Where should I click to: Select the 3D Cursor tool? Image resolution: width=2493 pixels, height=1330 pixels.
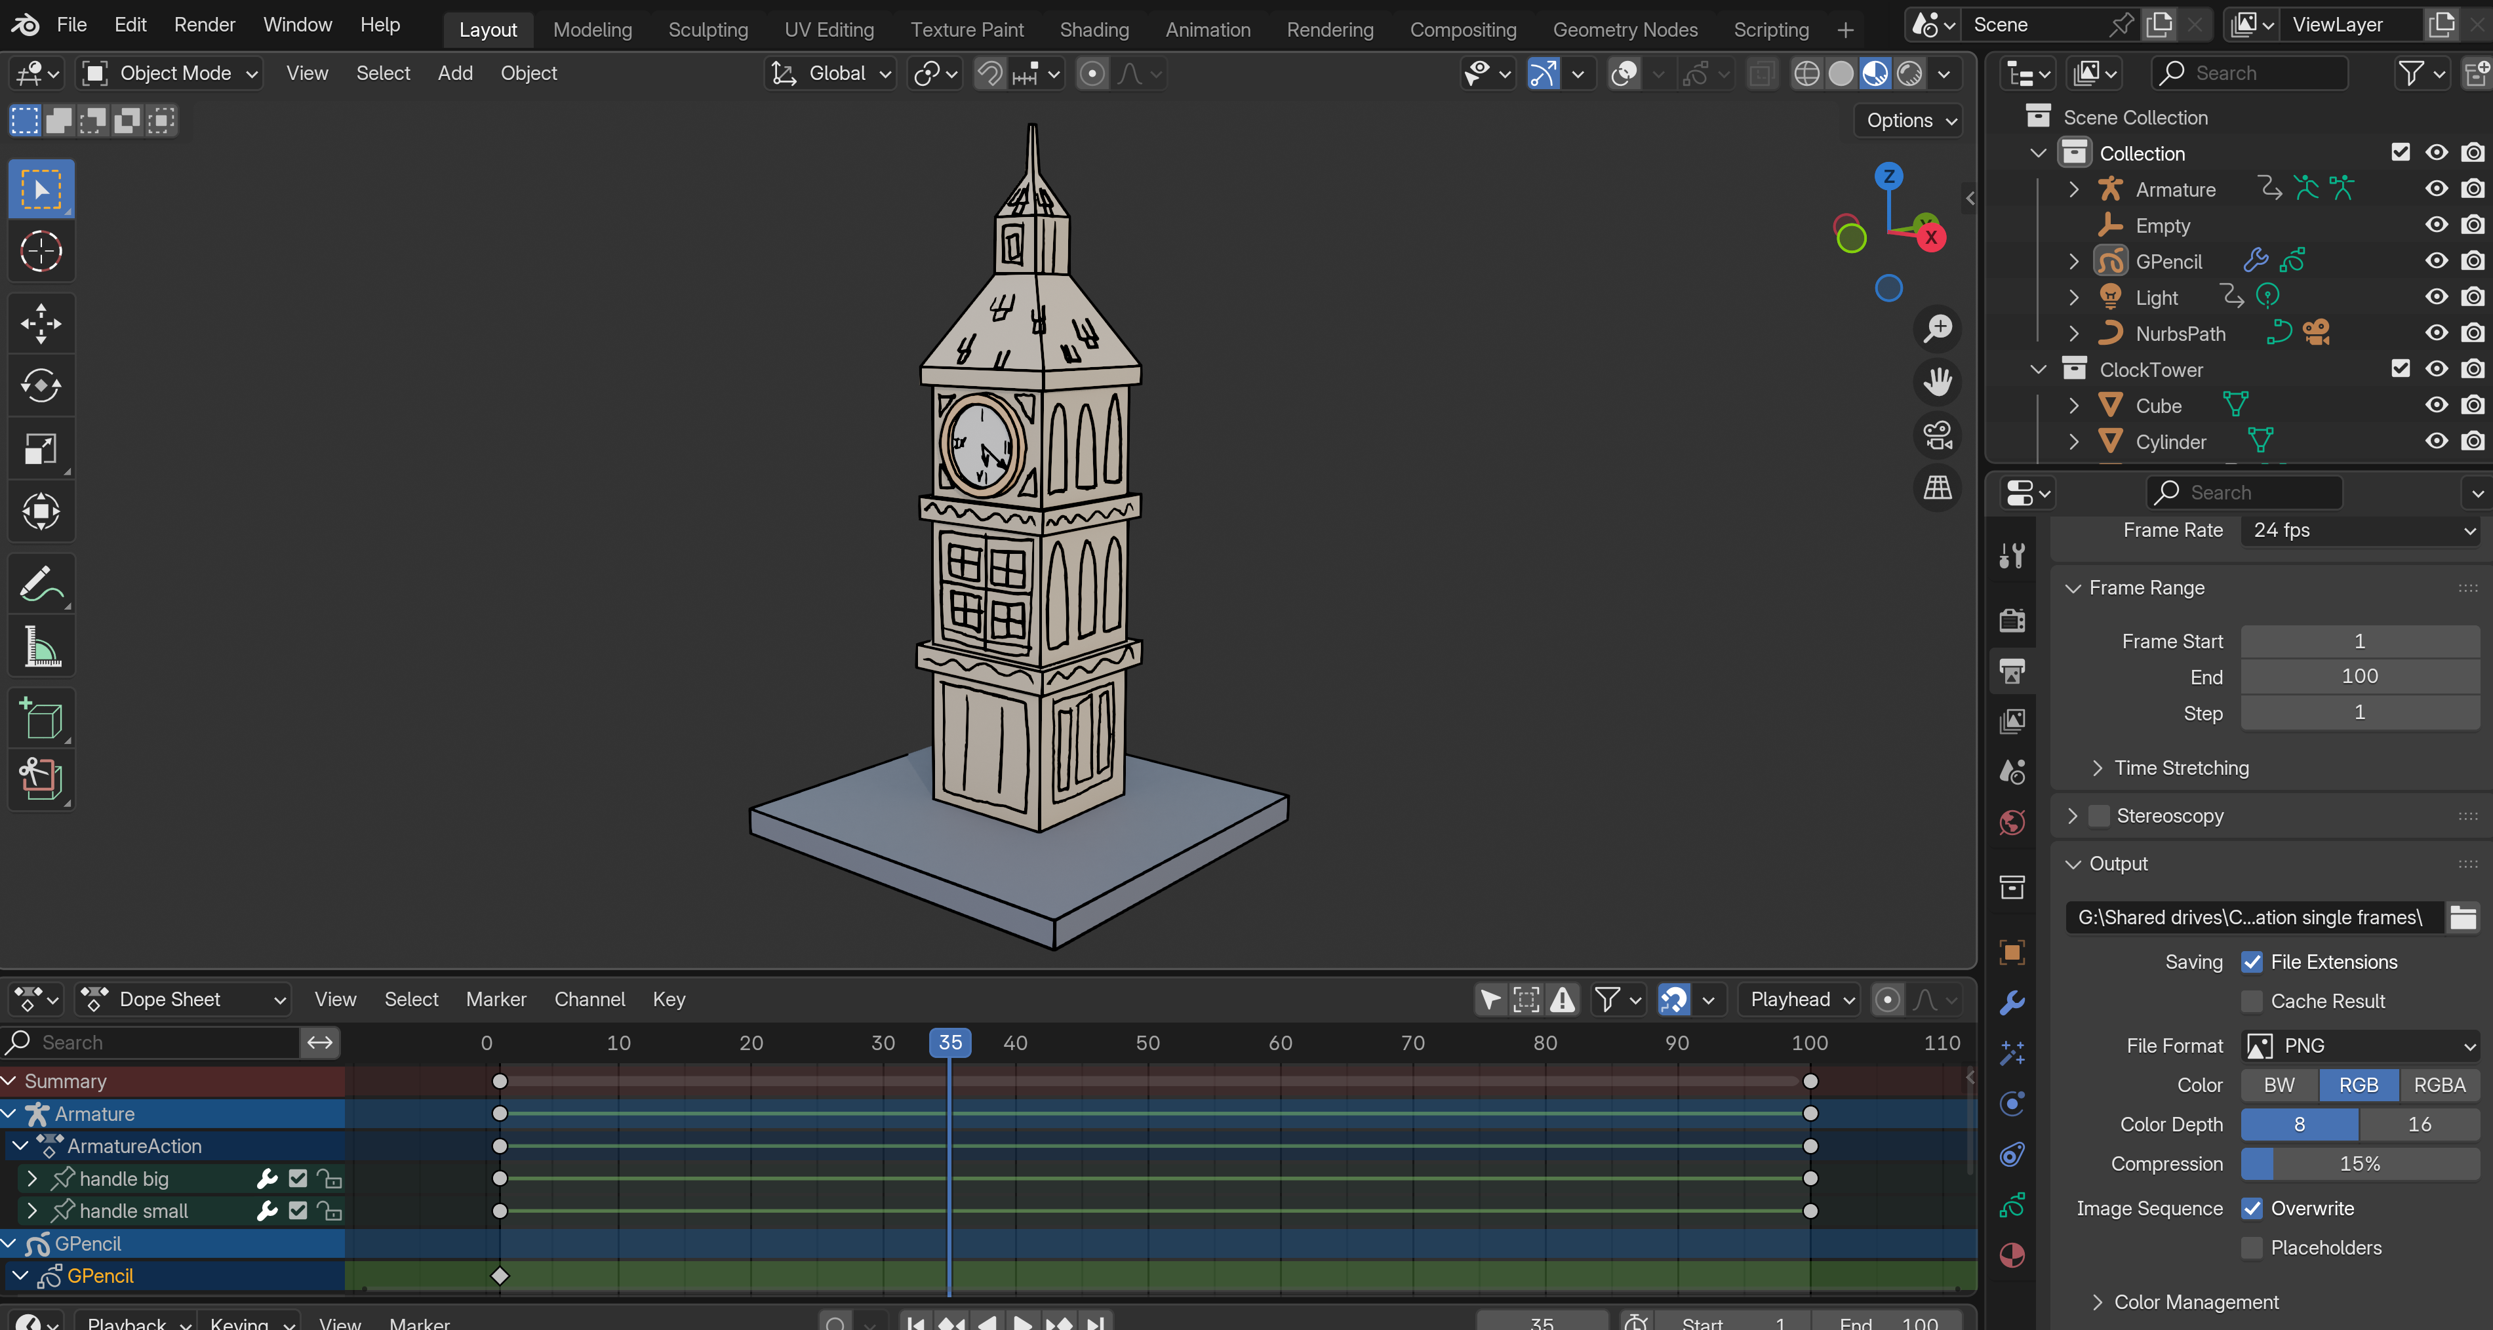(x=41, y=252)
